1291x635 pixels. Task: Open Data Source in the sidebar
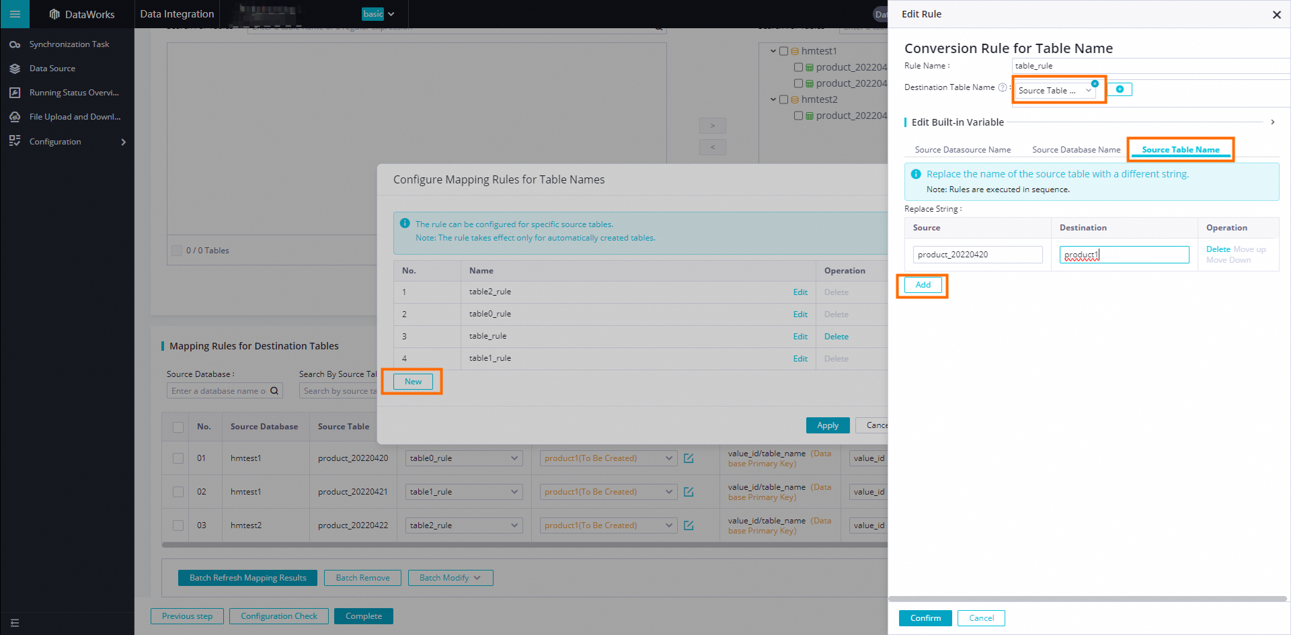pos(52,69)
